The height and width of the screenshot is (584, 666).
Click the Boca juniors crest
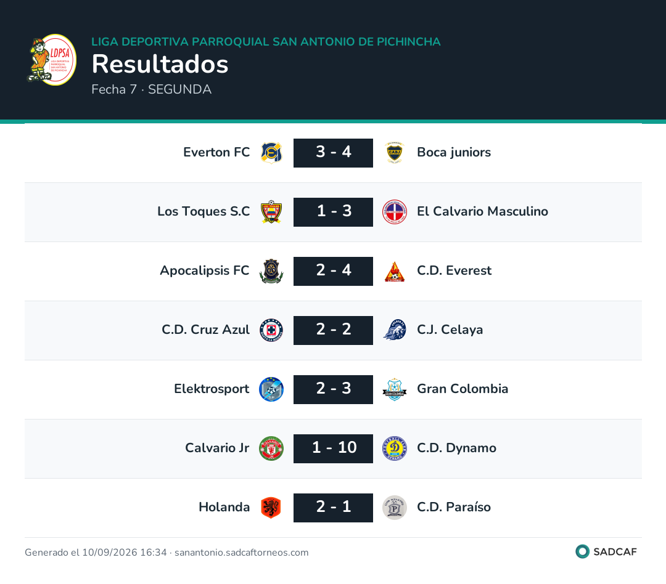pos(395,153)
